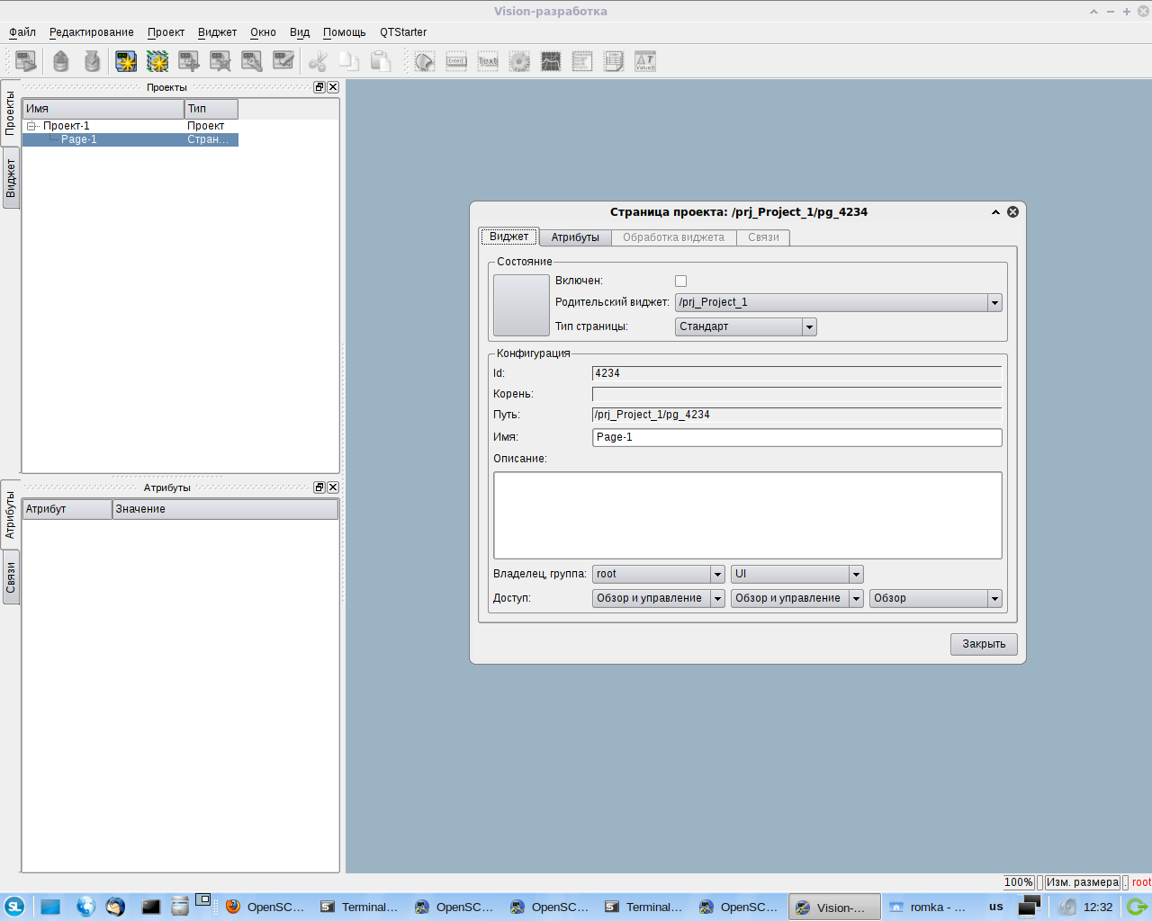This screenshot has width=1152, height=921.
Task: Click the paste clipboard toolbar icon
Action: [381, 61]
